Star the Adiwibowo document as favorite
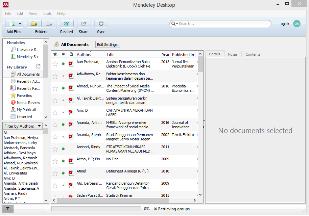Screen dimensions: 309x216 [55, 76]
